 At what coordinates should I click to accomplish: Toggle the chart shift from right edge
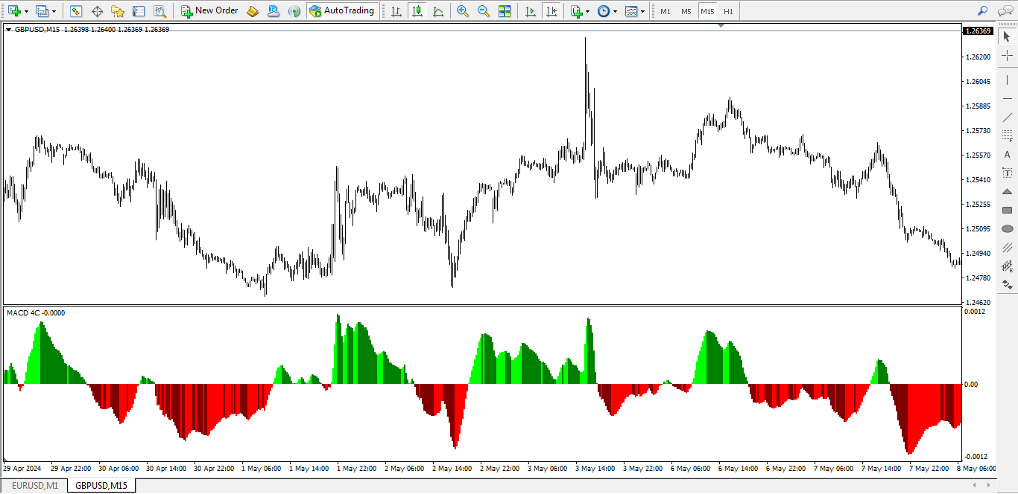(x=551, y=10)
